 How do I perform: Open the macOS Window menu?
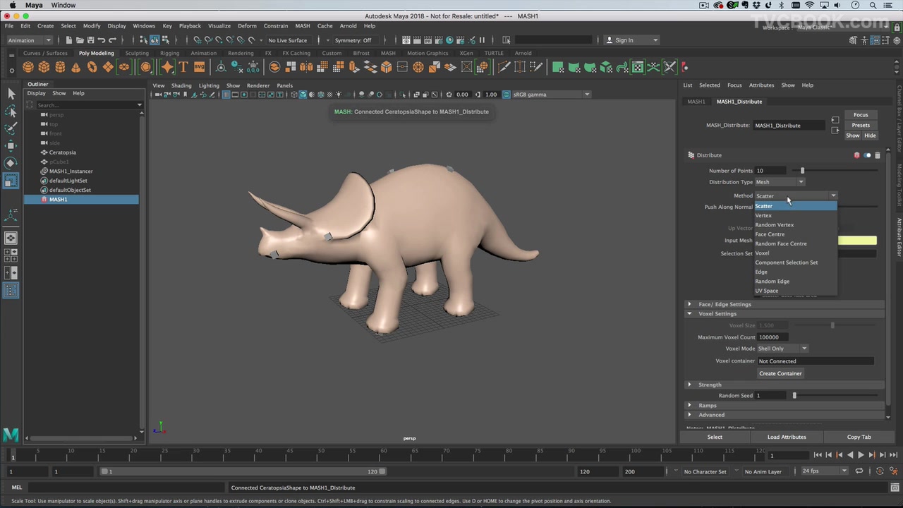[63, 5]
